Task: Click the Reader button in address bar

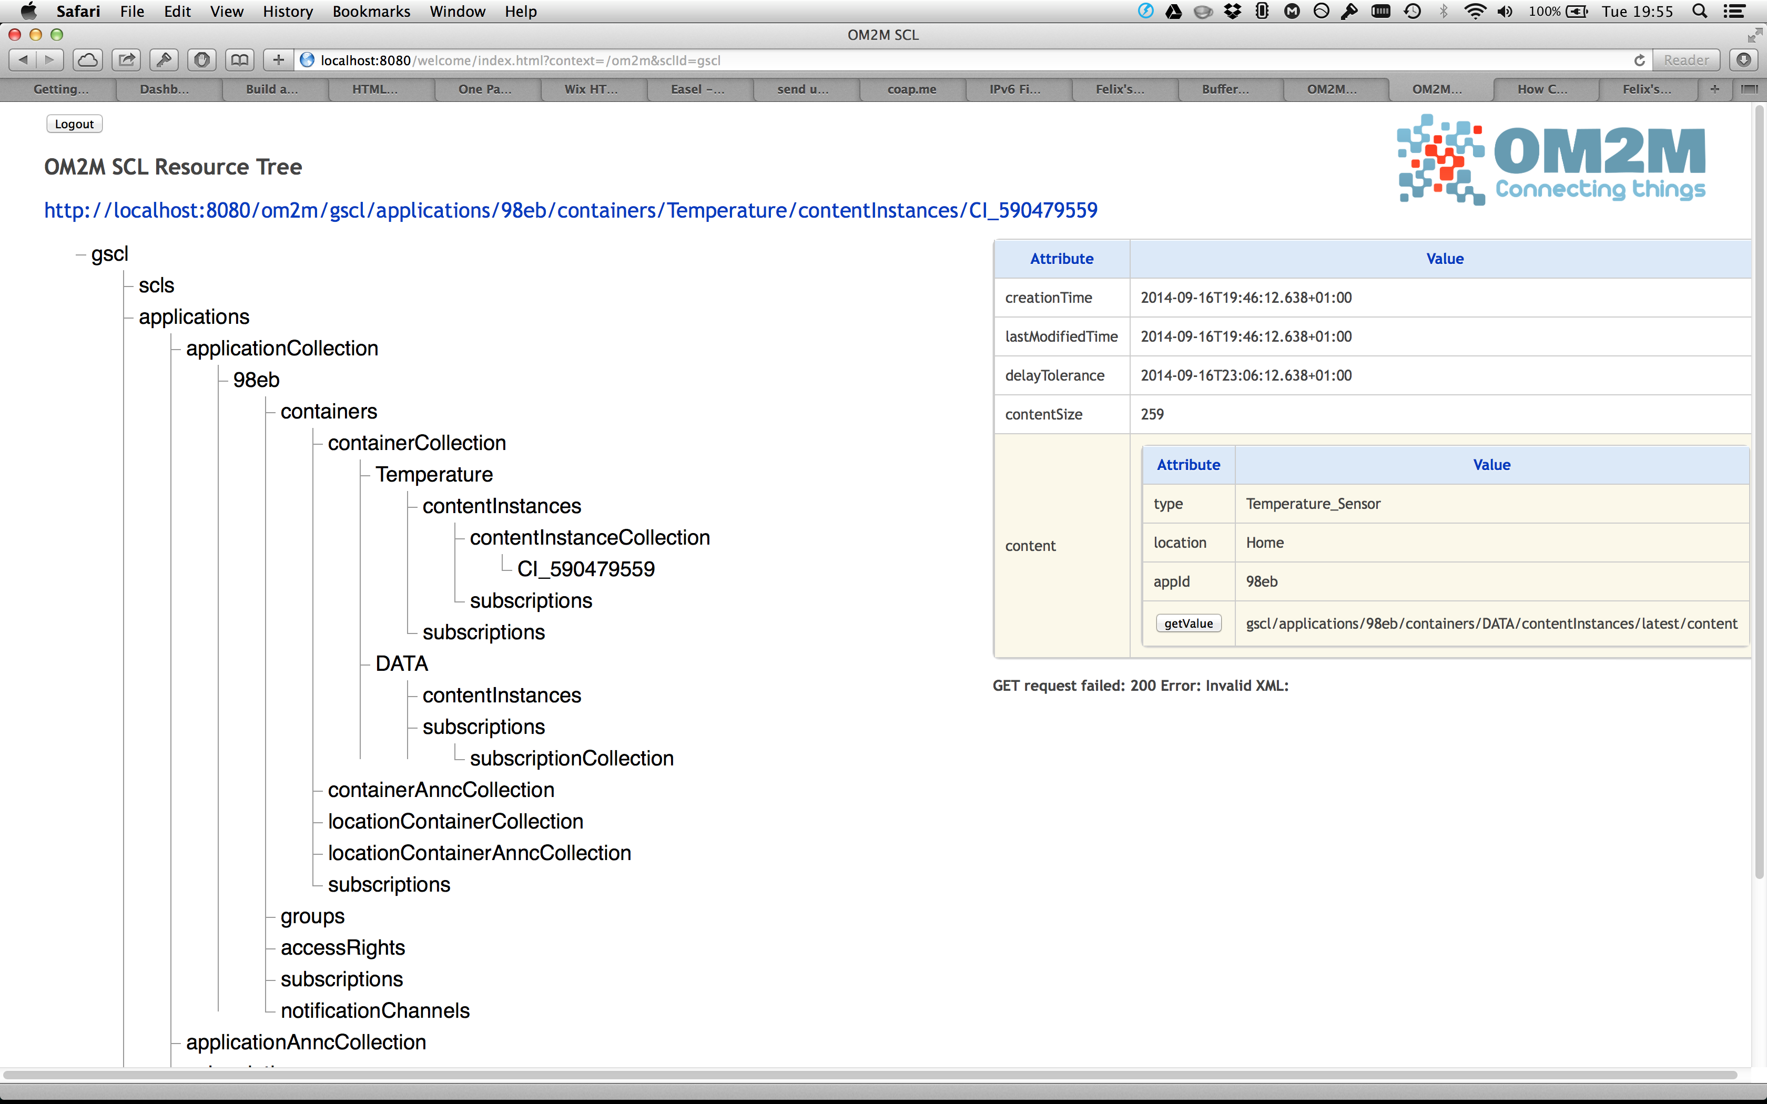Action: (1686, 60)
